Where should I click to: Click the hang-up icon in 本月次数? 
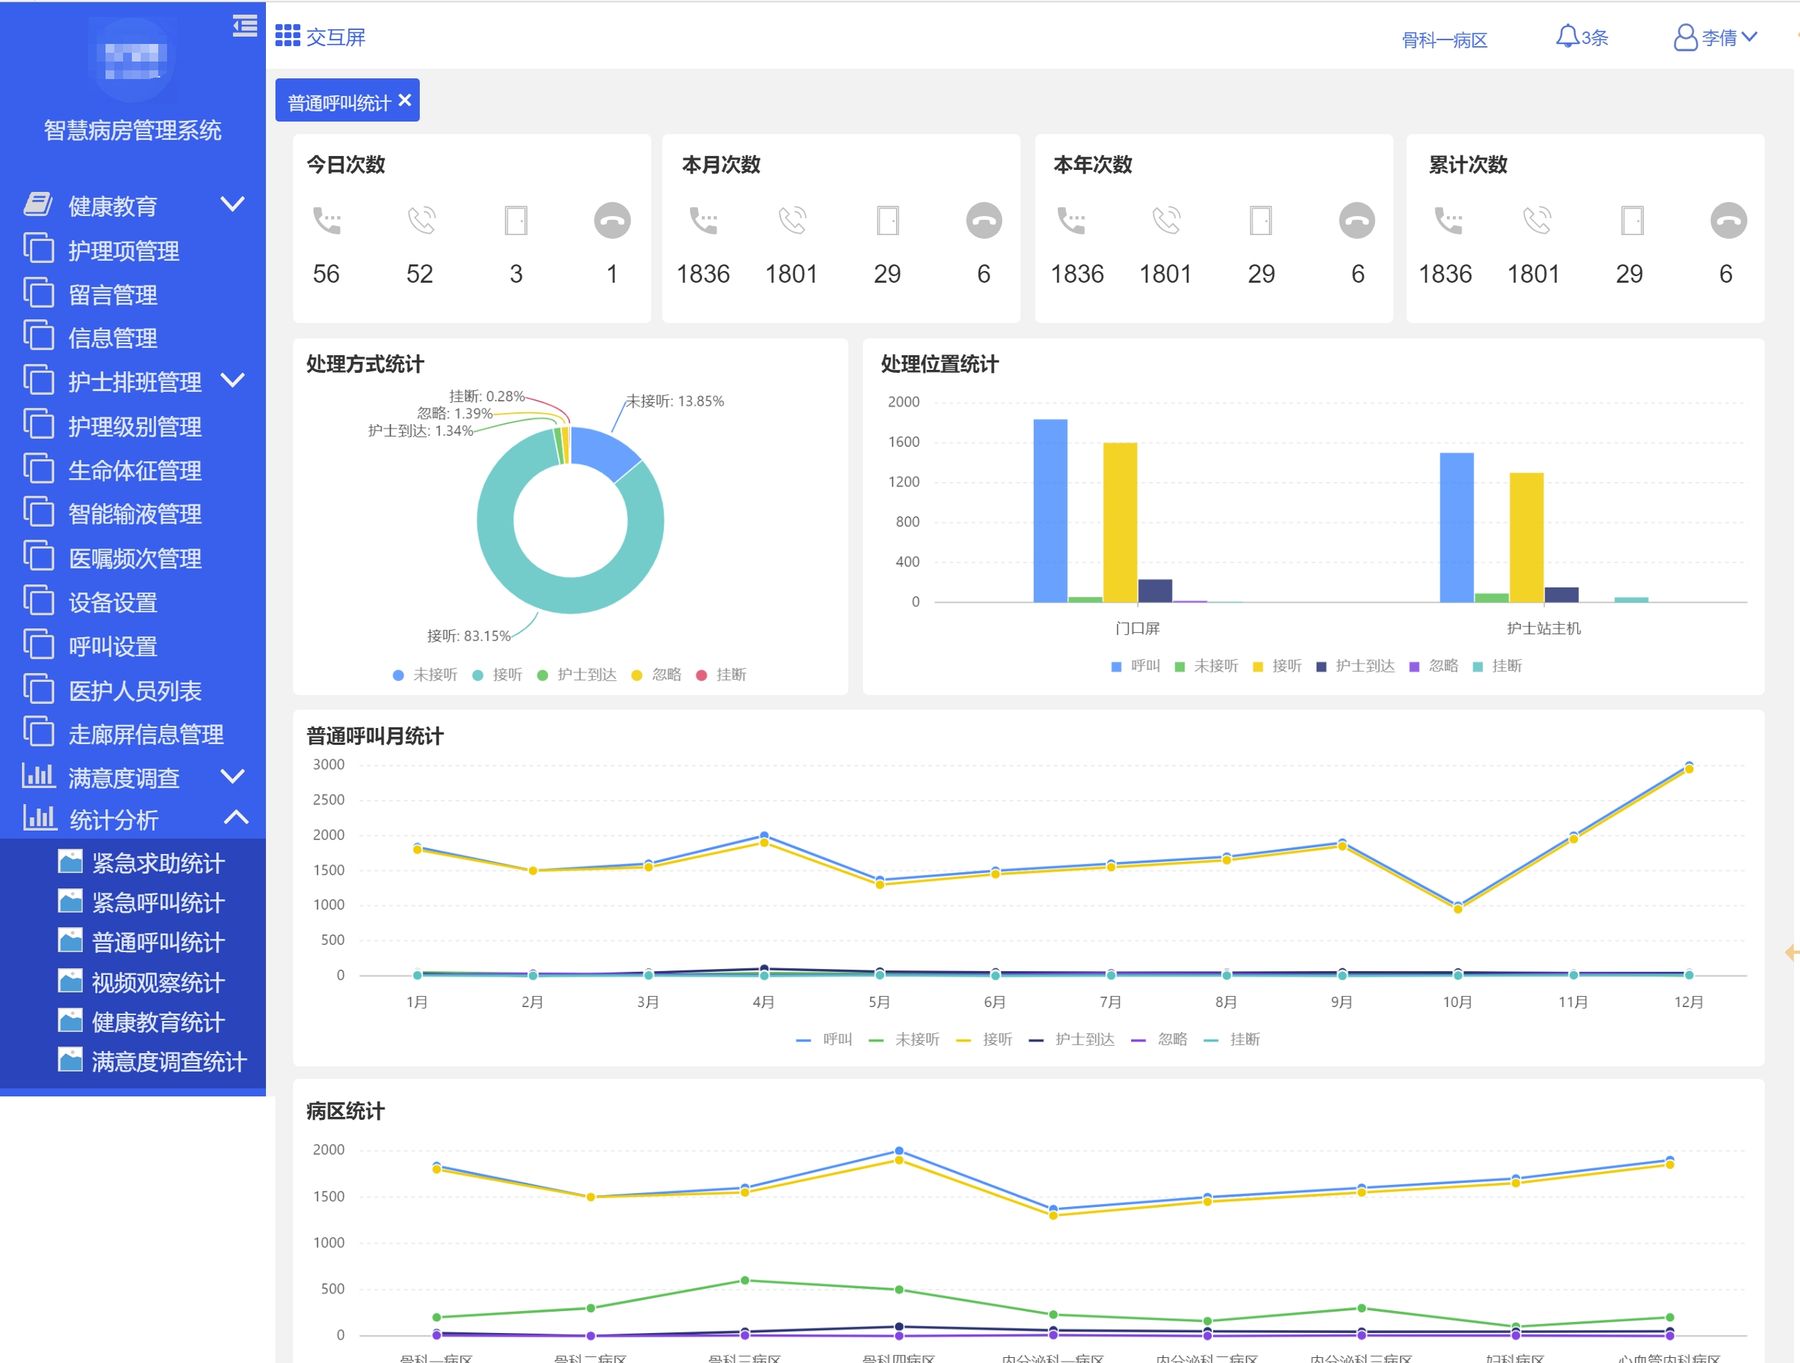(984, 220)
